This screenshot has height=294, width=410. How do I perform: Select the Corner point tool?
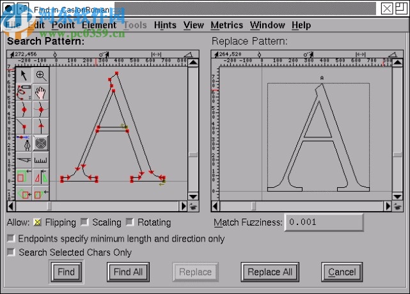(24, 127)
